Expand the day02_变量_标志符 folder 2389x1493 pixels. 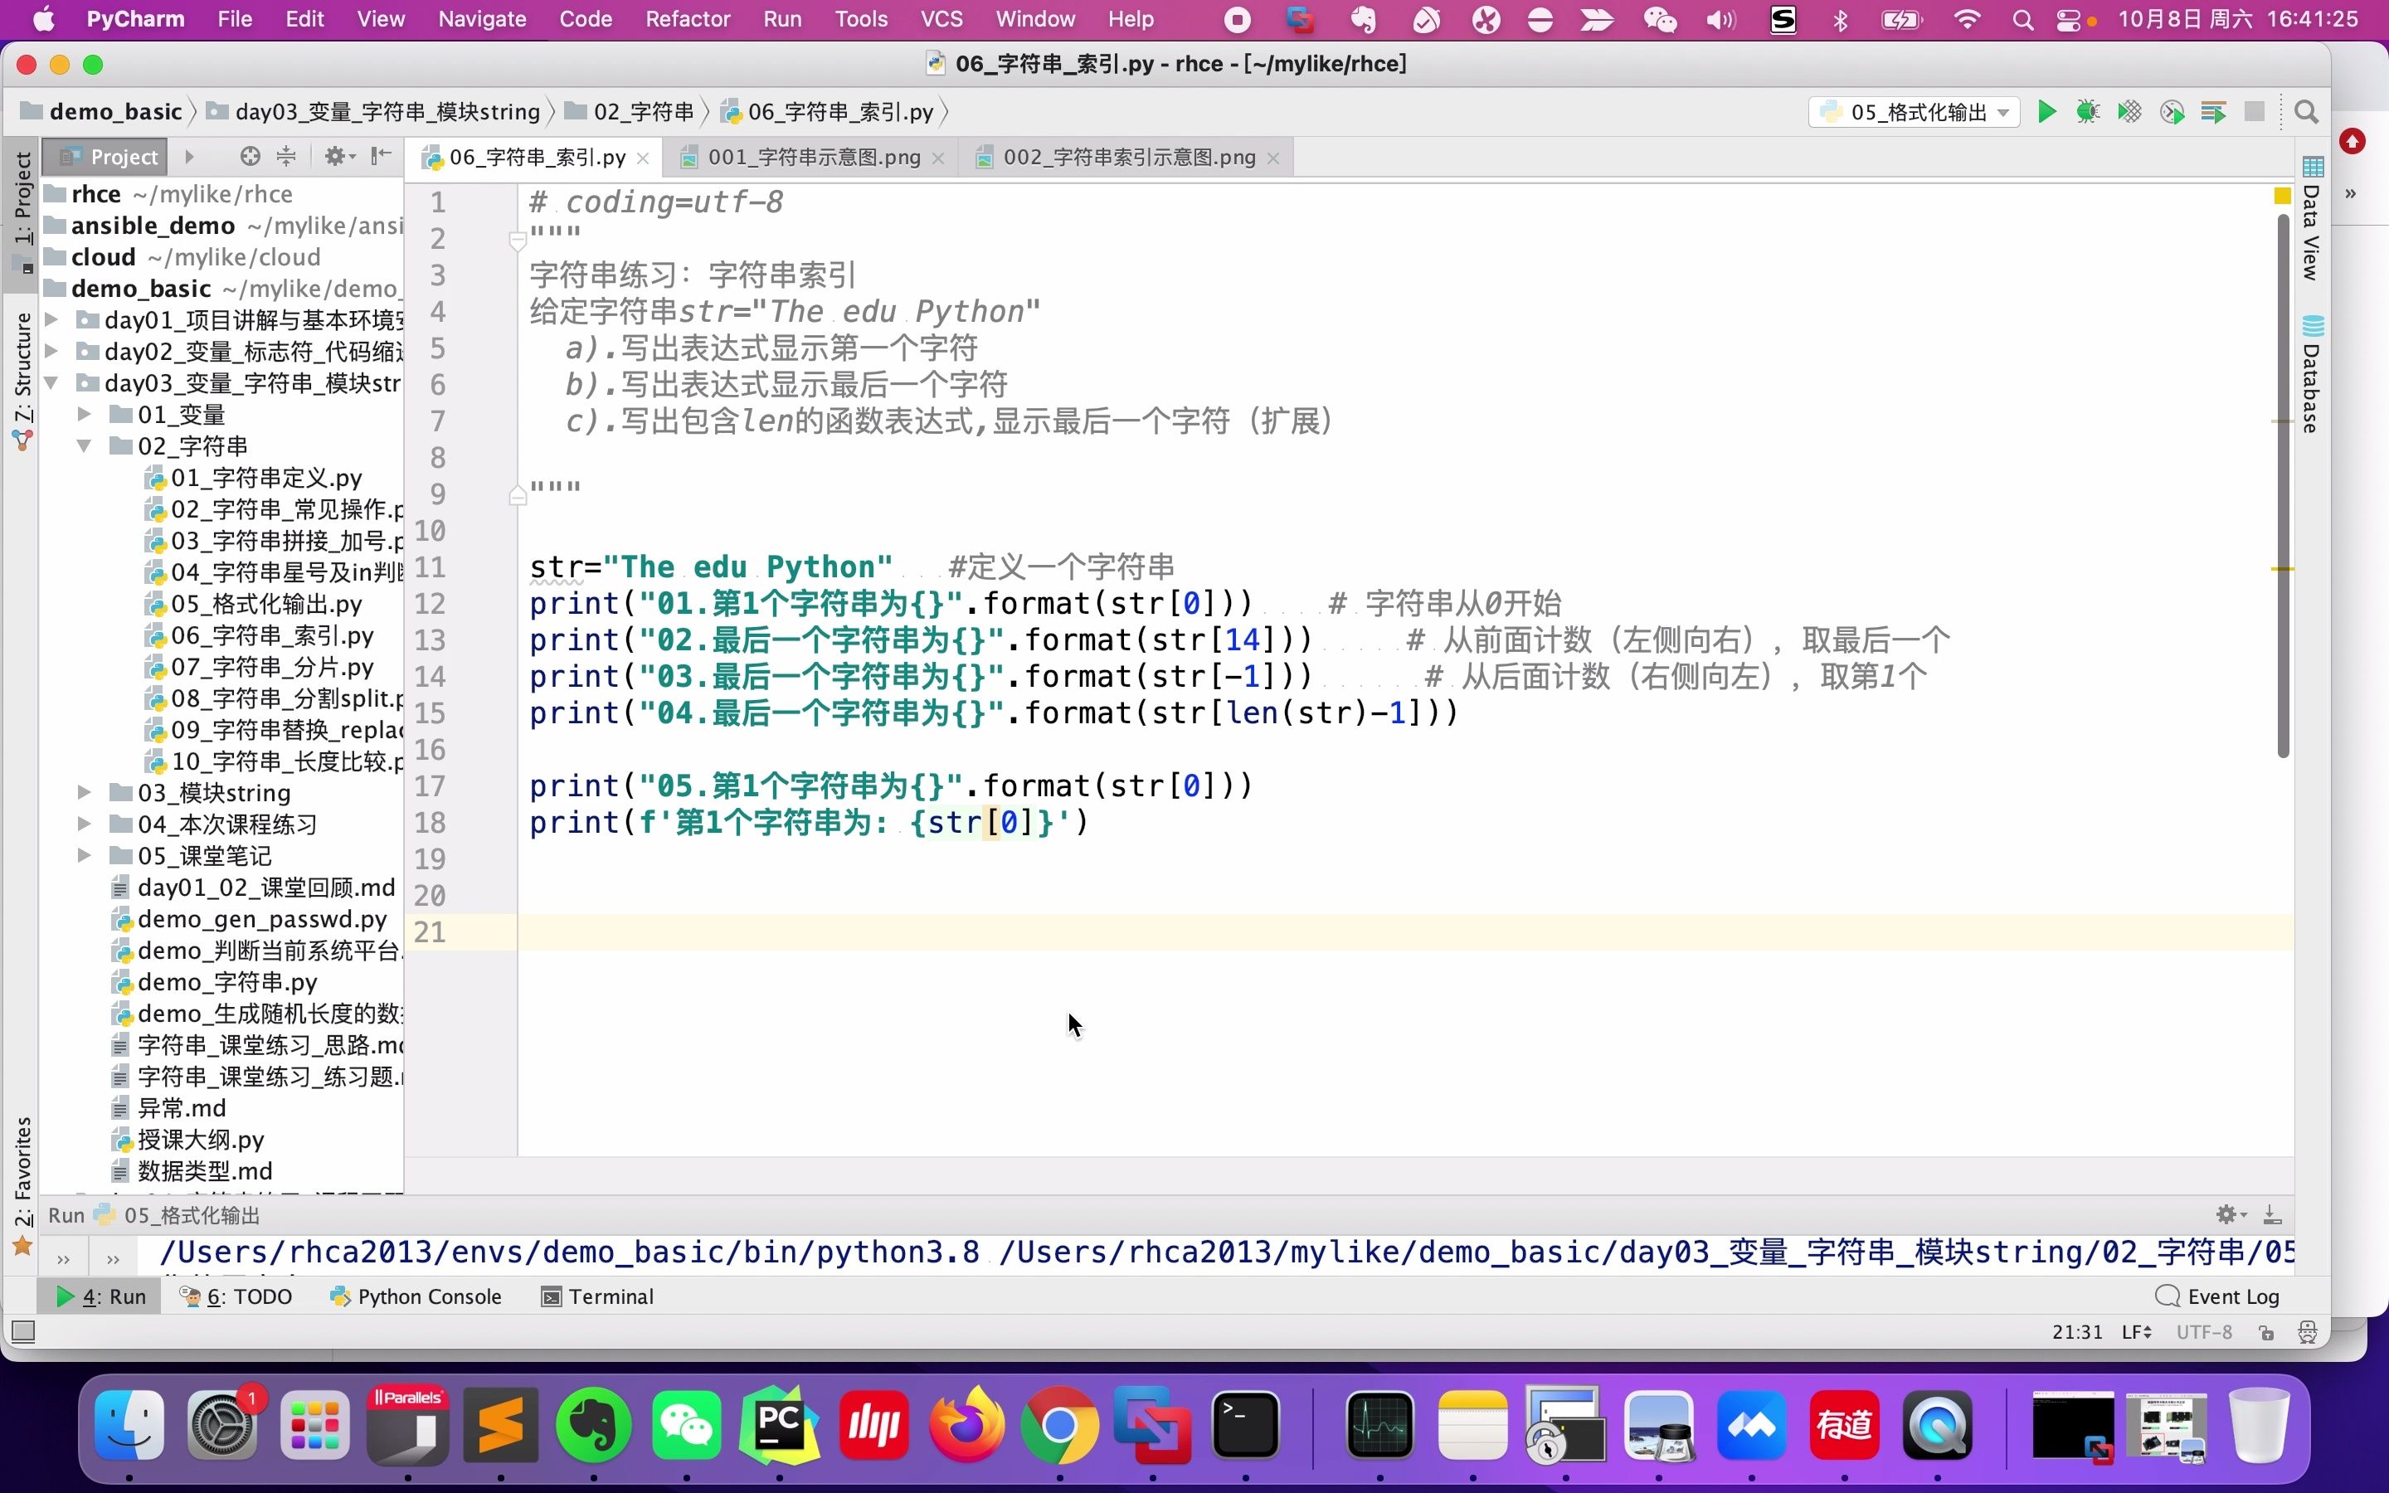click(52, 352)
